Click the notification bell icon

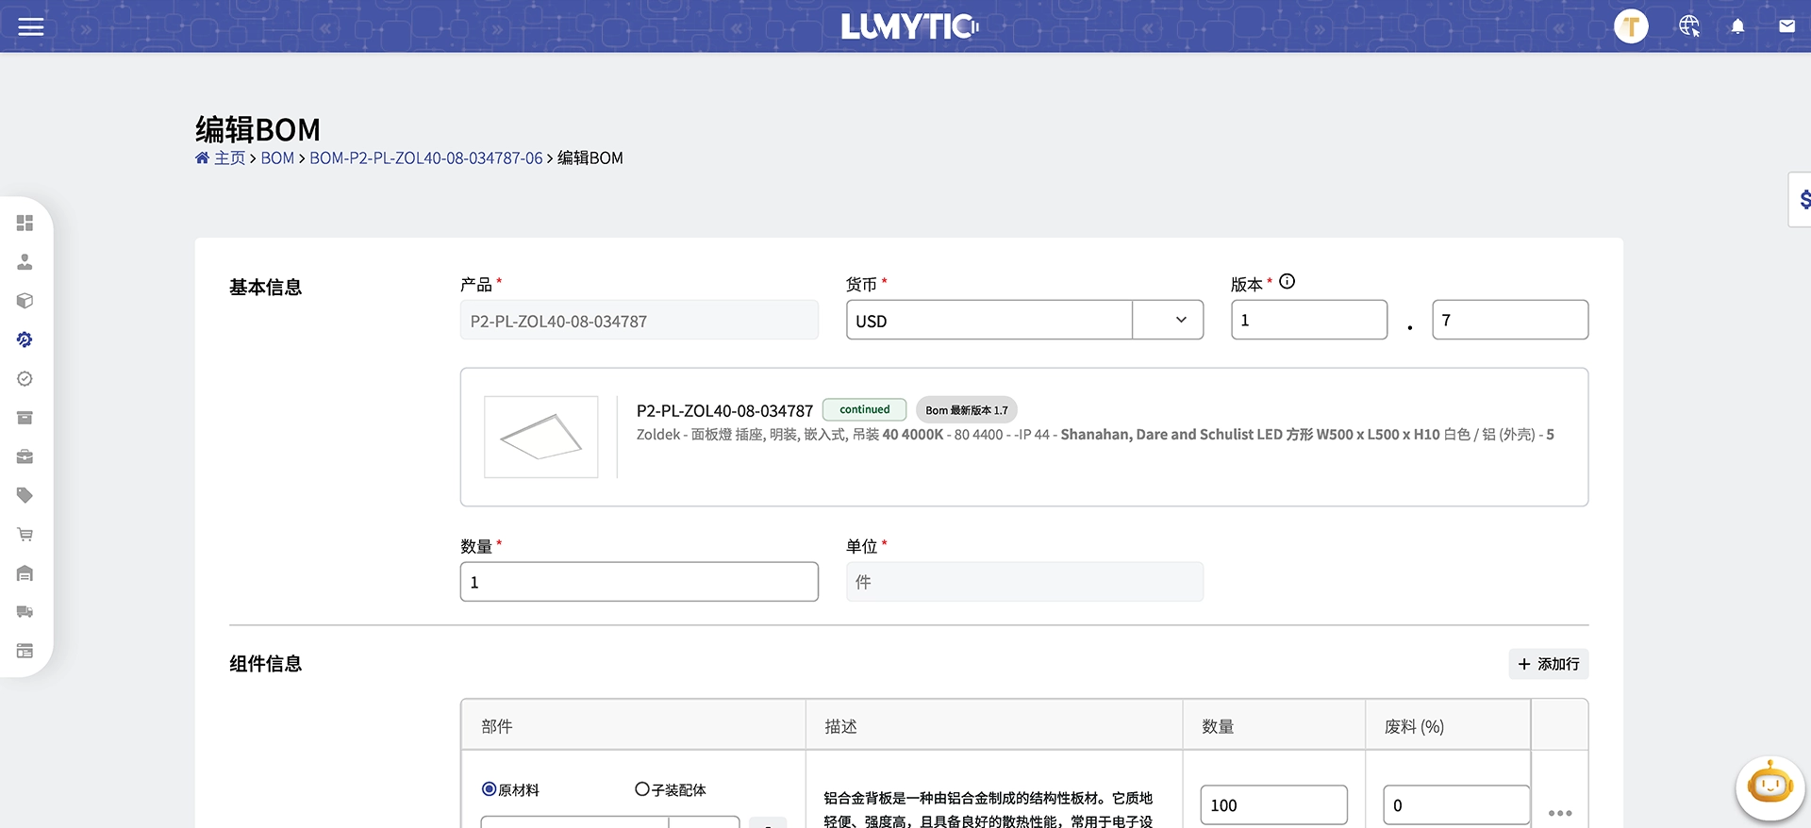[1737, 26]
